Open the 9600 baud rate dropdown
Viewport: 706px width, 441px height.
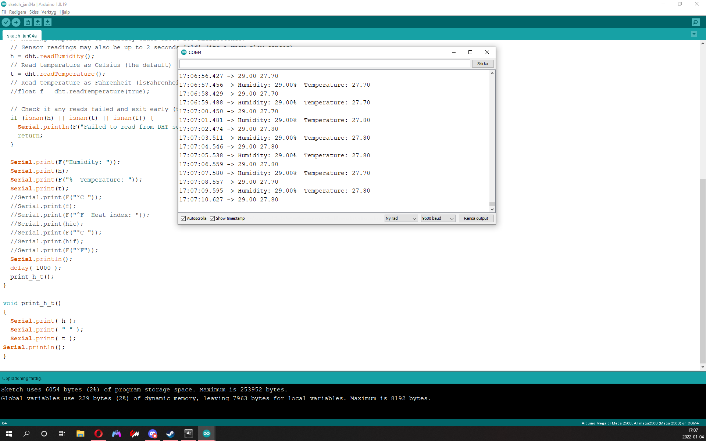[x=438, y=218]
